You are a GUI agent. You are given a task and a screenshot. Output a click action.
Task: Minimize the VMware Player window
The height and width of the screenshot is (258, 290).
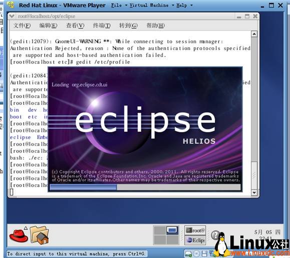coord(262,5)
